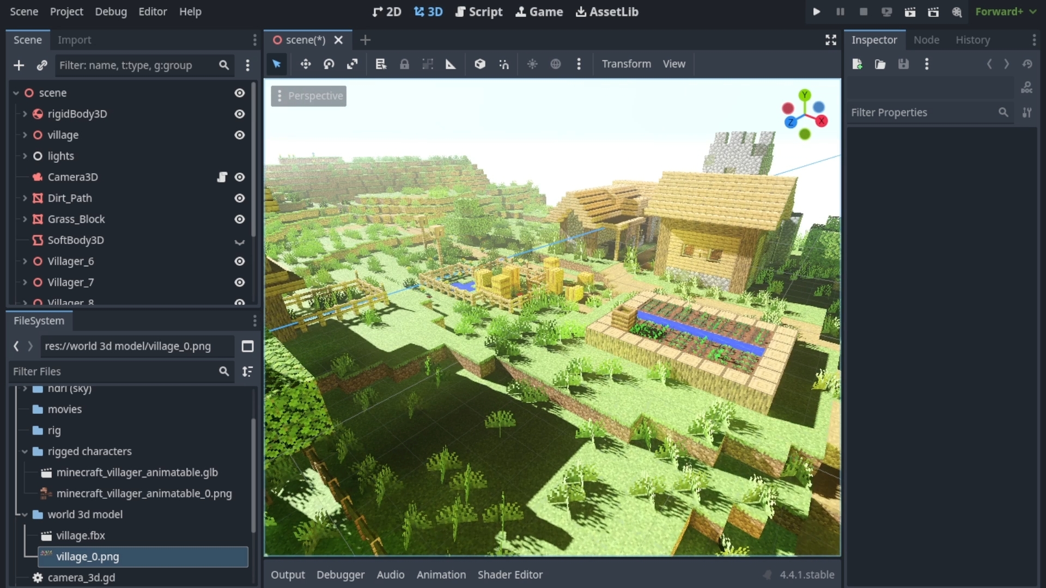The image size is (1046, 588).
Task: Lock the selected node with padlock icon
Action: pos(404,64)
